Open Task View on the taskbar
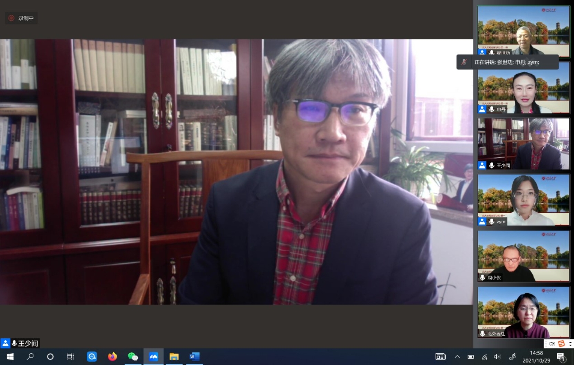This screenshot has height=365, width=574. [x=70, y=357]
